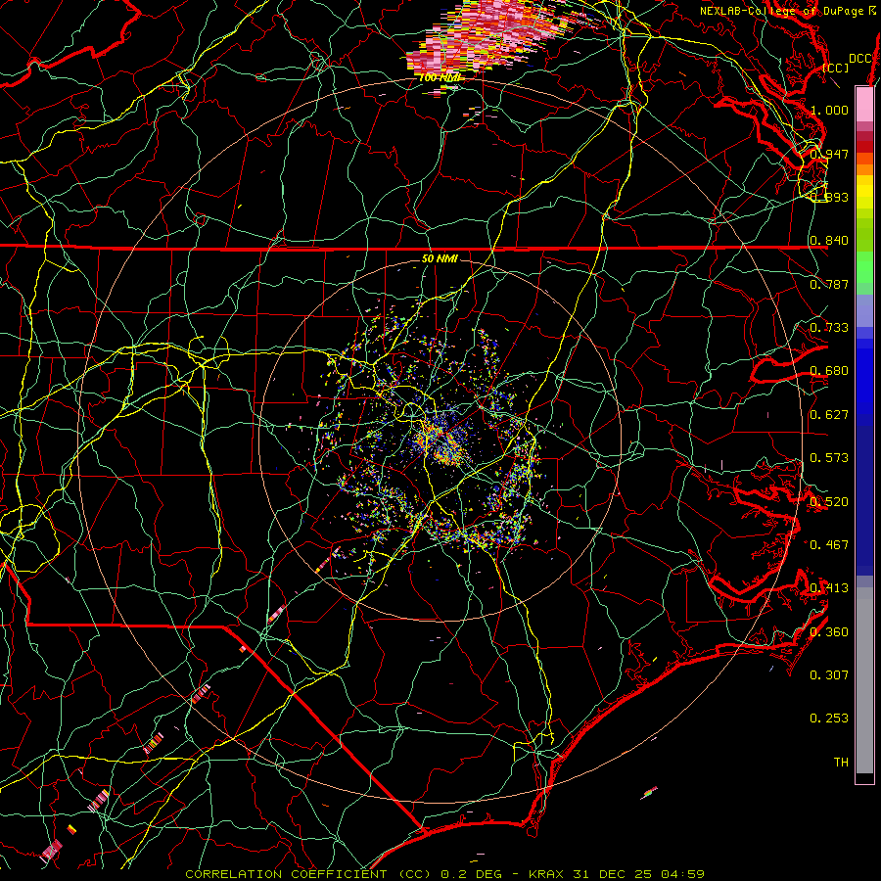Click the 50 NMI range ring label
Screen dimensions: 881x881
coord(440,258)
